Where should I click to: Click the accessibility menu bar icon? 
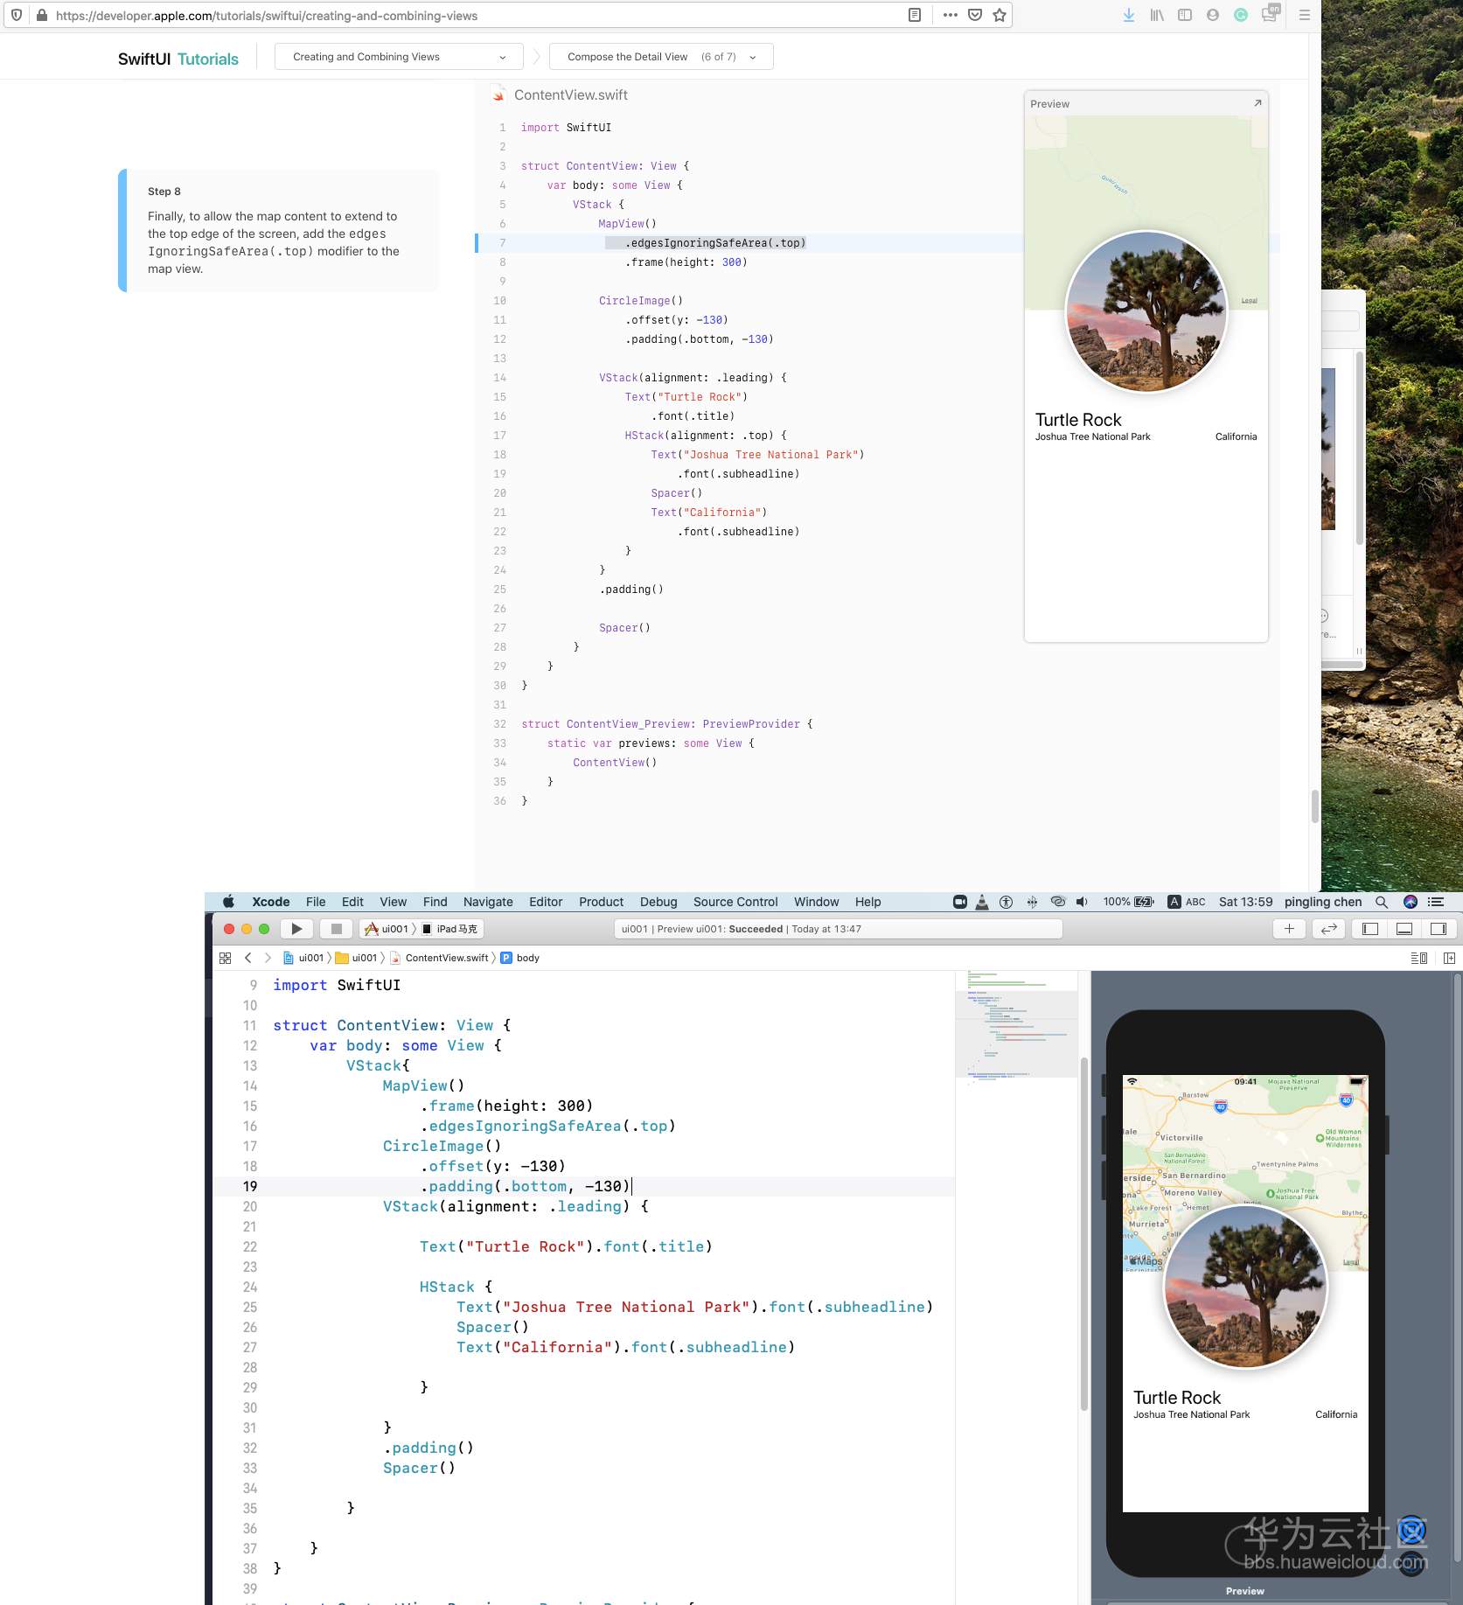tap(1007, 902)
